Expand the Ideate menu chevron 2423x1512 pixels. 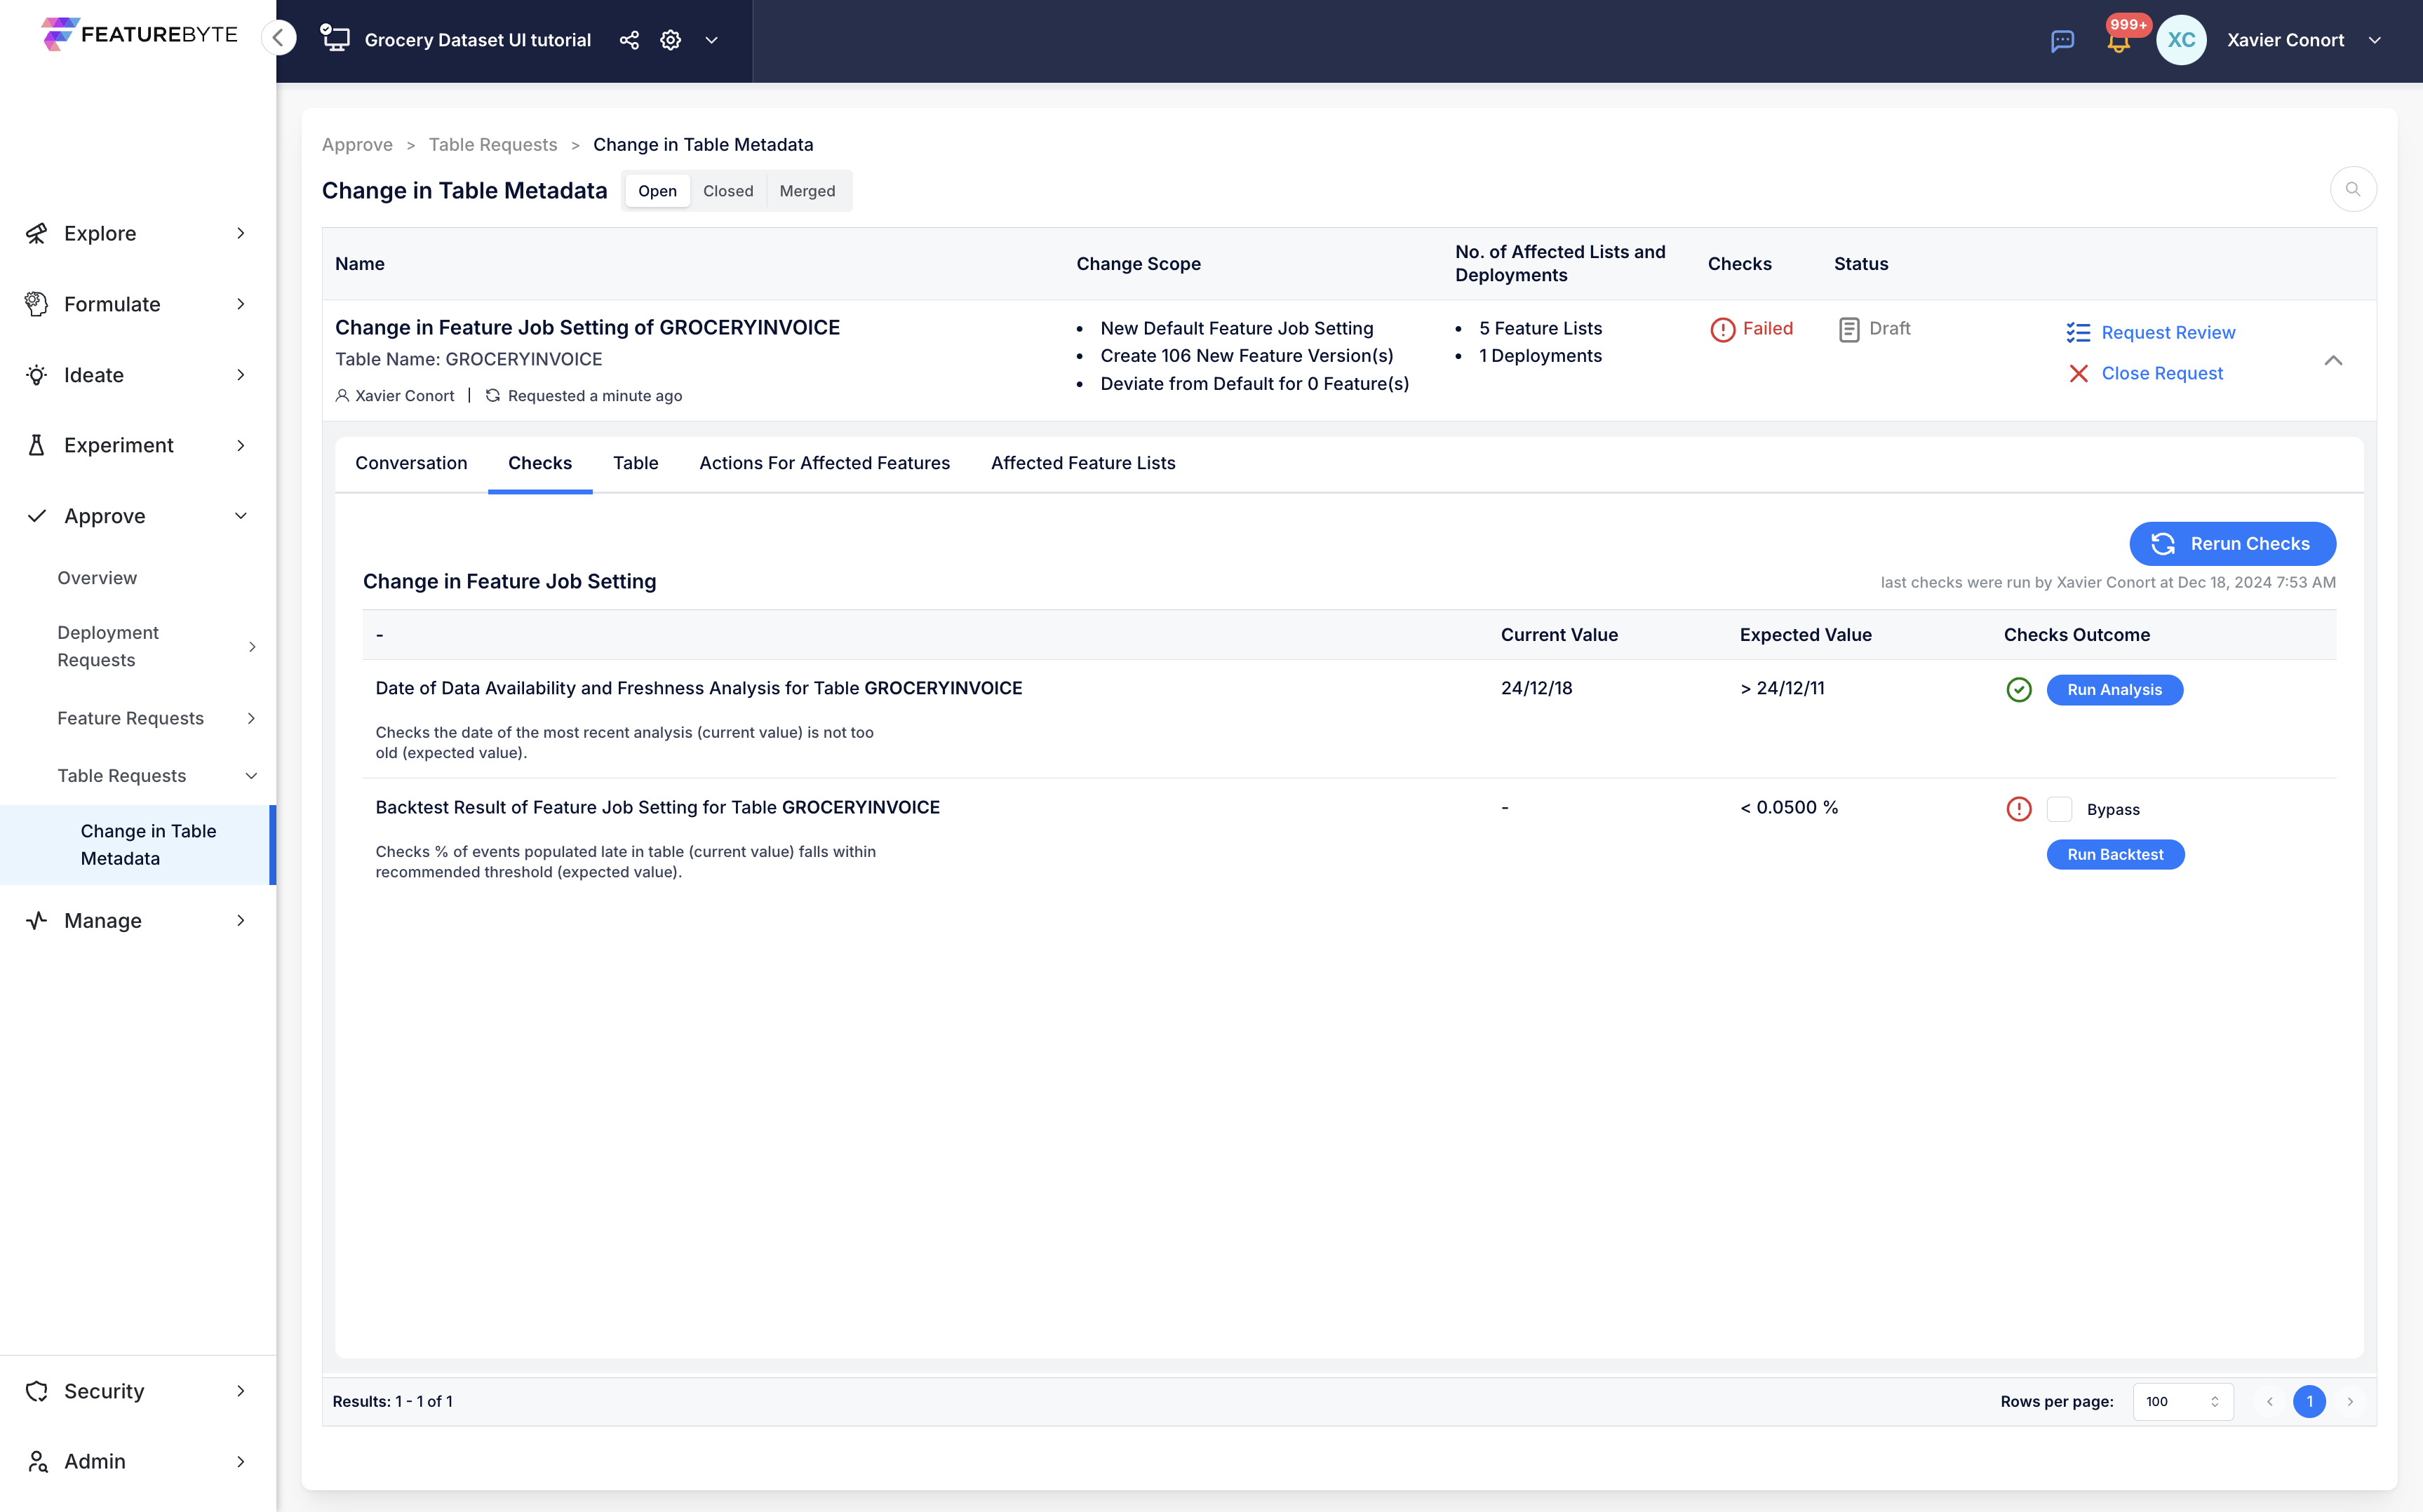click(x=241, y=375)
